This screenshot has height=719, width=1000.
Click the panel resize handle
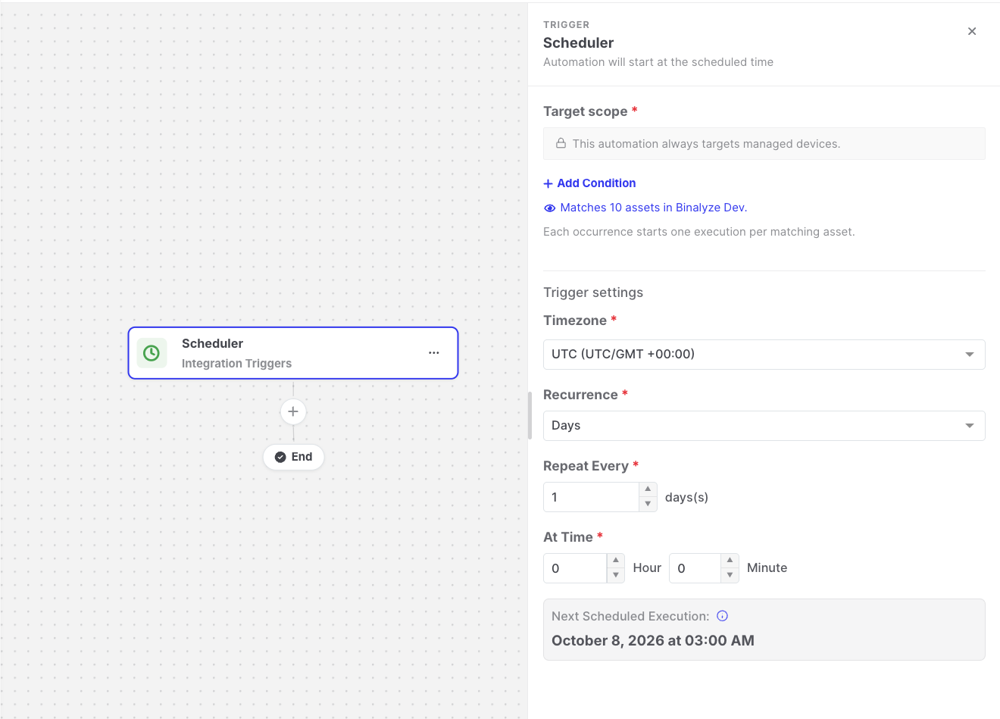click(530, 415)
